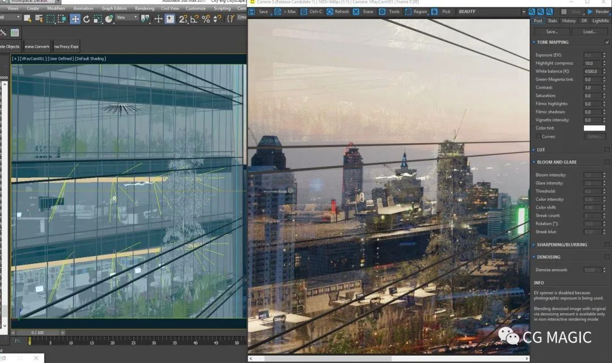The width and height of the screenshot is (612, 363).
Task: Expand the Sharpening/Blurring section
Action: coord(534,245)
